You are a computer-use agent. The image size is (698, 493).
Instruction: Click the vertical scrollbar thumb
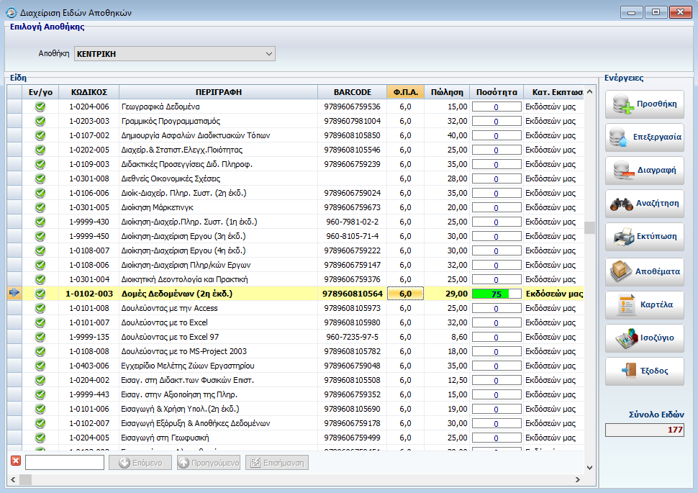tap(590, 227)
